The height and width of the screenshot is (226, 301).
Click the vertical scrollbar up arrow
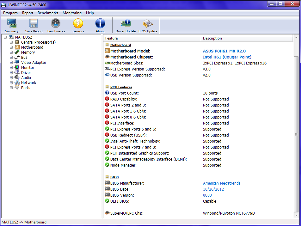click(296, 37)
